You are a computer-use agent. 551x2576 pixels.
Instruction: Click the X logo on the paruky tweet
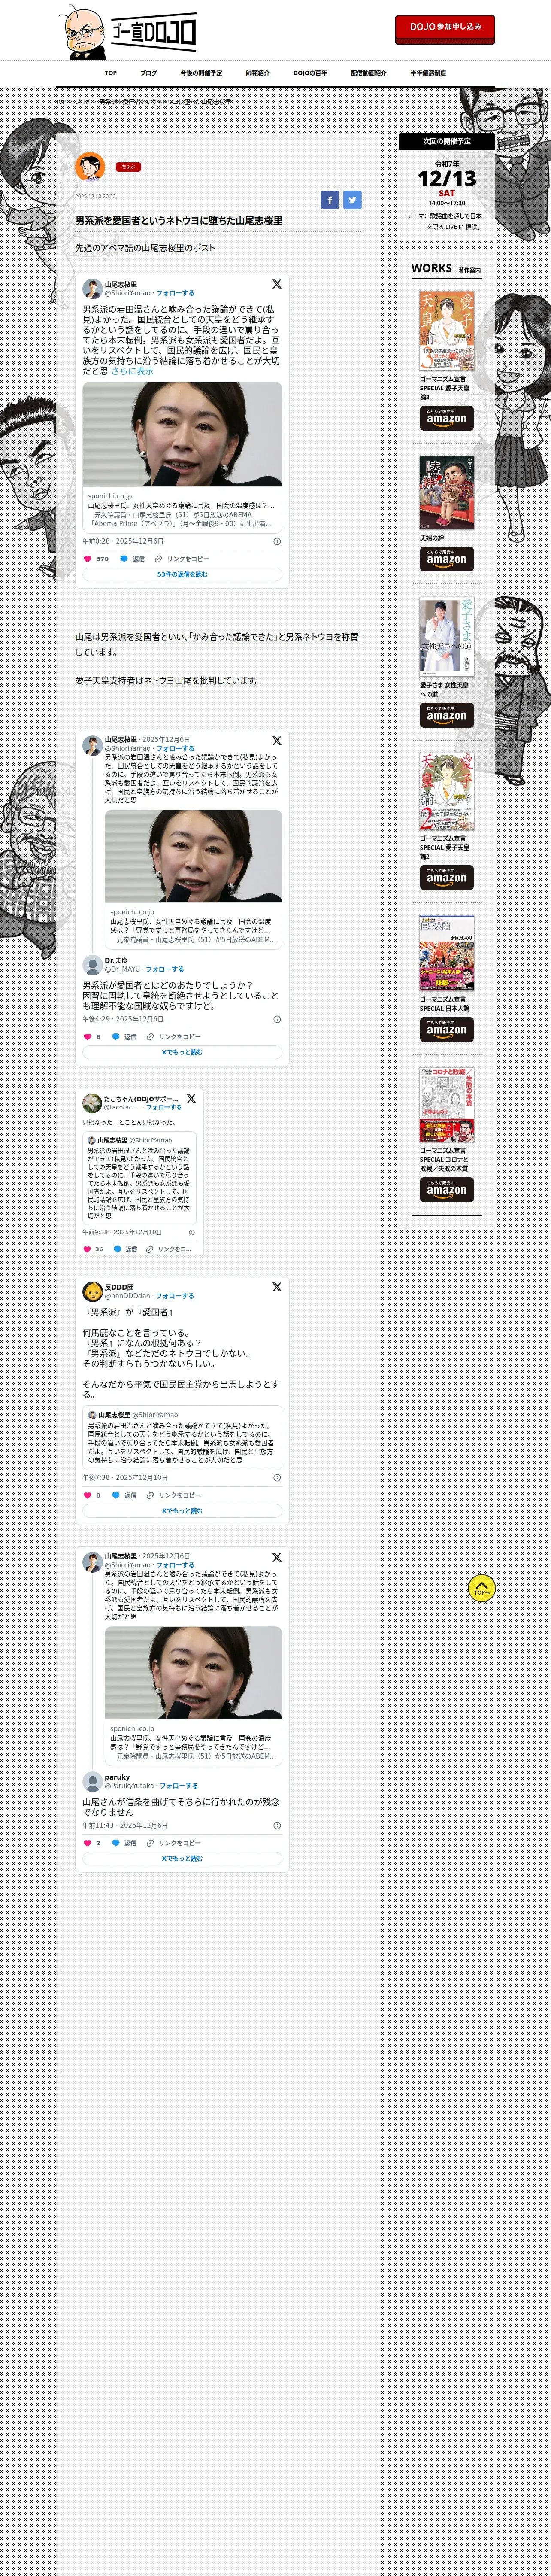click(x=277, y=1557)
